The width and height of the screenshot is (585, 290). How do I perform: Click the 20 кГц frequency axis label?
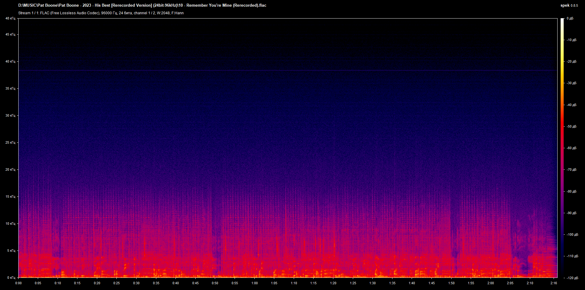[10, 169]
